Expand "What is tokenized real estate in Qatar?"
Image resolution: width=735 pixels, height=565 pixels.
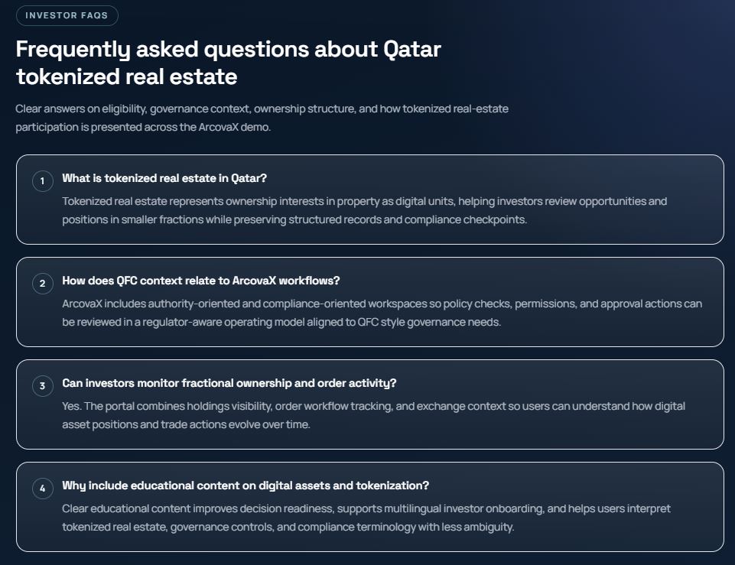point(164,178)
